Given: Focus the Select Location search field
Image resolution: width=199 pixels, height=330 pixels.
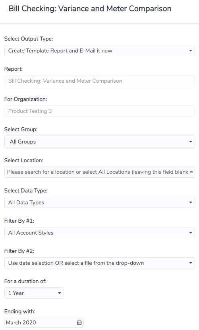Looking at the screenshot, I should click(x=99, y=172).
